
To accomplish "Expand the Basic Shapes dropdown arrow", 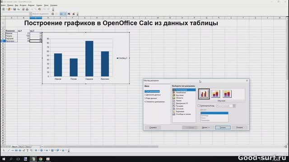I will 39,150.
